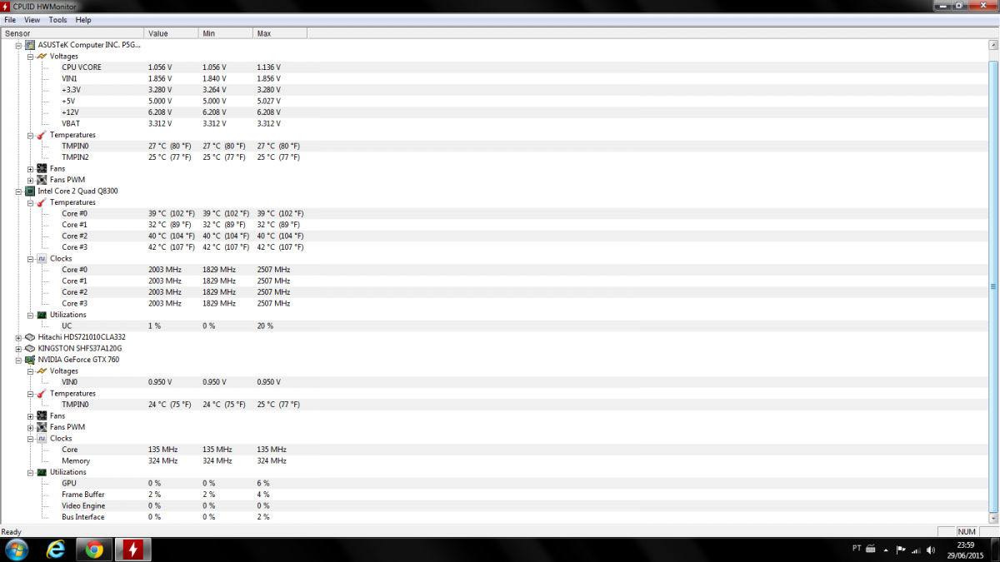Click the CPU Utilizations icon
The width and height of the screenshot is (1000, 562).
[41, 315]
